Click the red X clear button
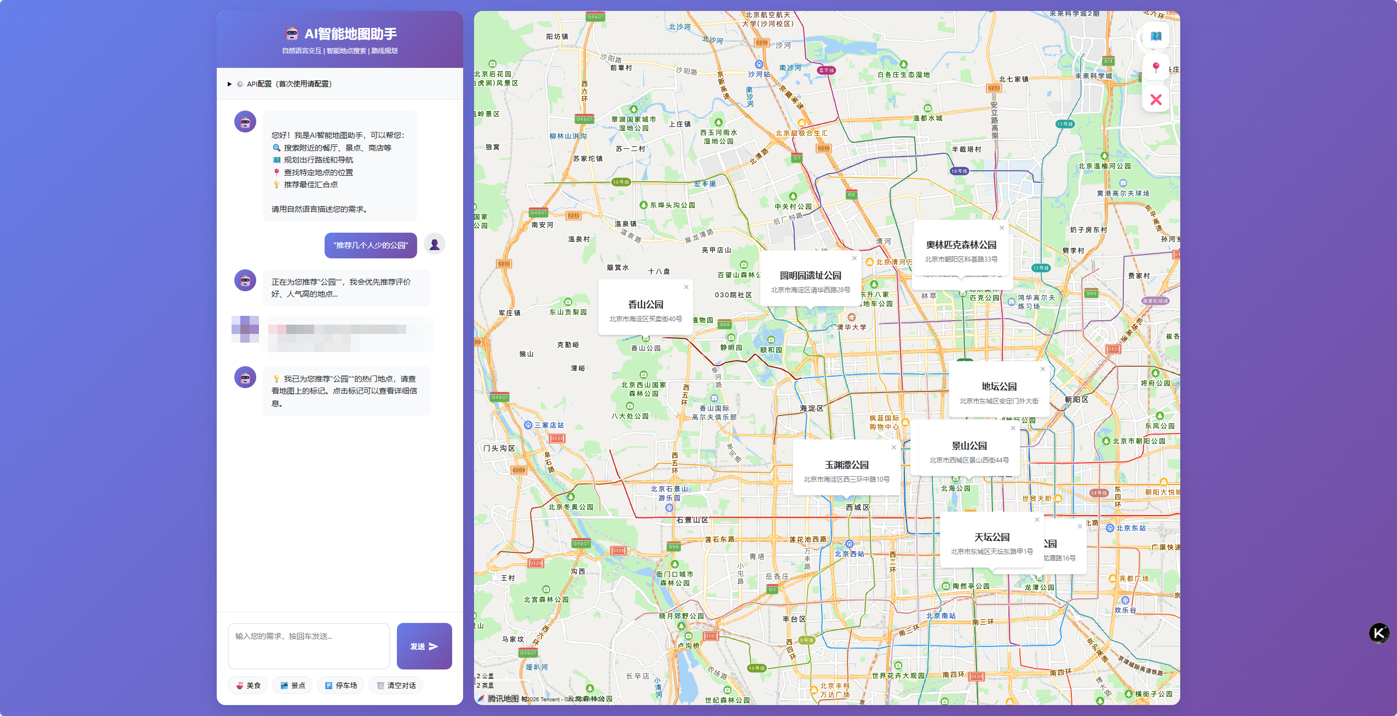 pos(1156,100)
